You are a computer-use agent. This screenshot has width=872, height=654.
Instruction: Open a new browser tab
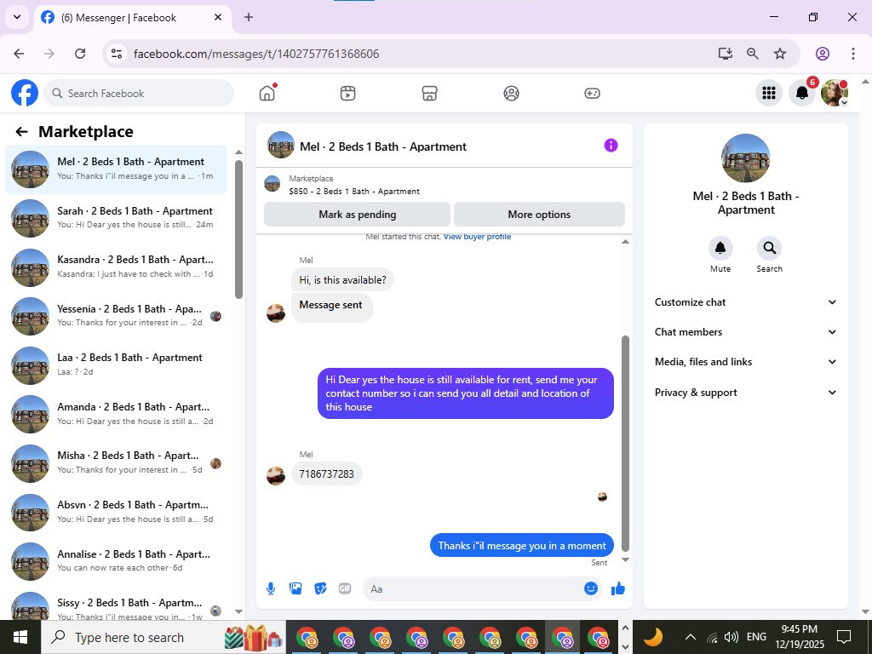tap(249, 17)
